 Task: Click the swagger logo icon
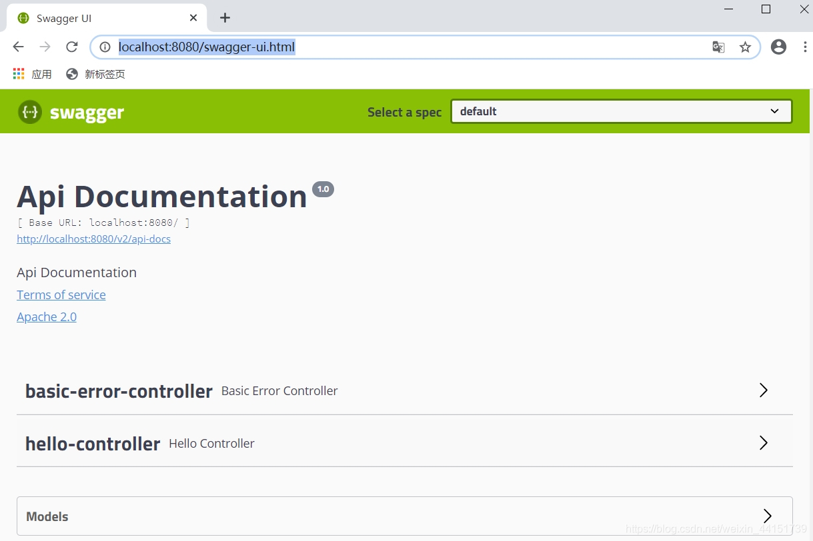pyautogui.click(x=30, y=112)
